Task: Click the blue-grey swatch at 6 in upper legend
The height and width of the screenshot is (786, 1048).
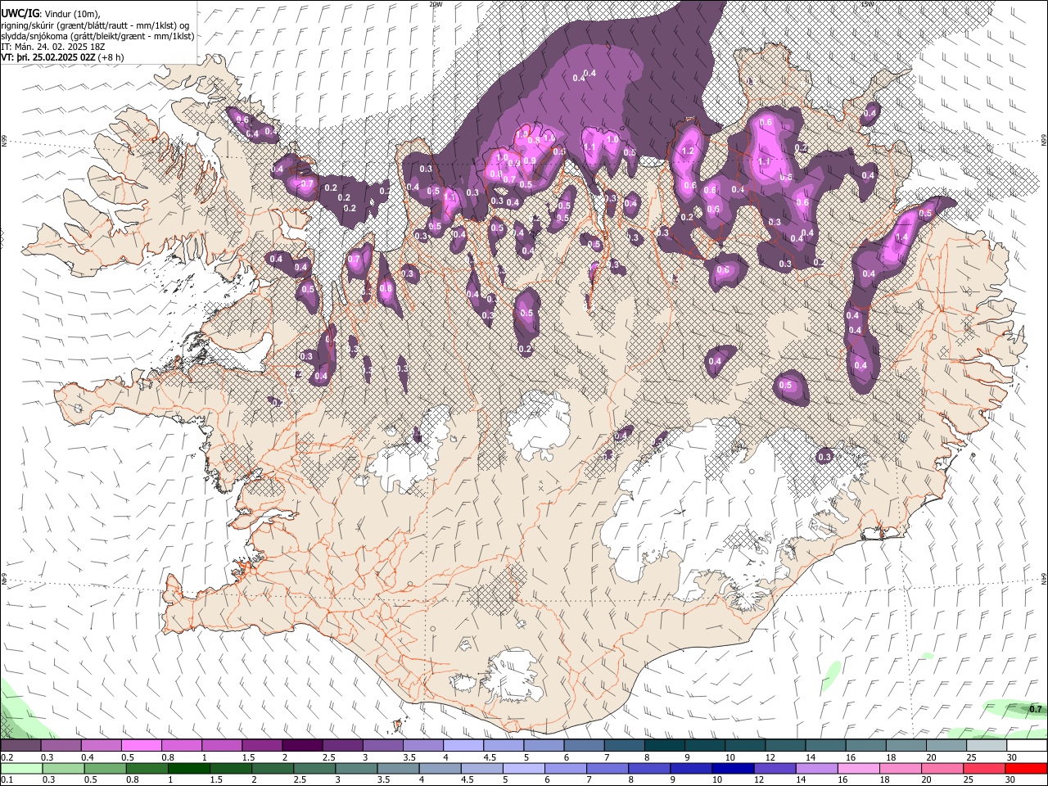Action: tap(585, 746)
